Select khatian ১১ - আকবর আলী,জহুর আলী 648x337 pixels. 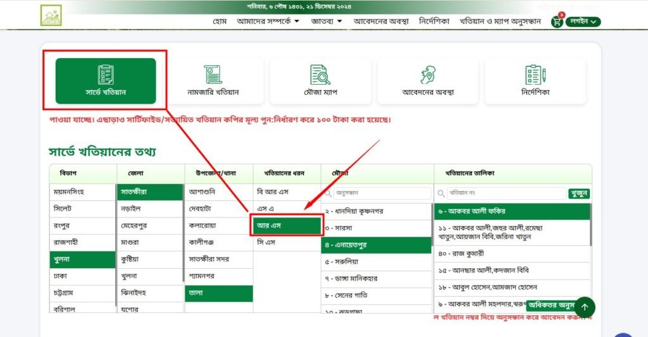(511, 233)
